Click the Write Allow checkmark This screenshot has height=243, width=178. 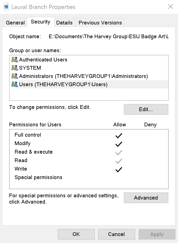[x=119, y=169]
